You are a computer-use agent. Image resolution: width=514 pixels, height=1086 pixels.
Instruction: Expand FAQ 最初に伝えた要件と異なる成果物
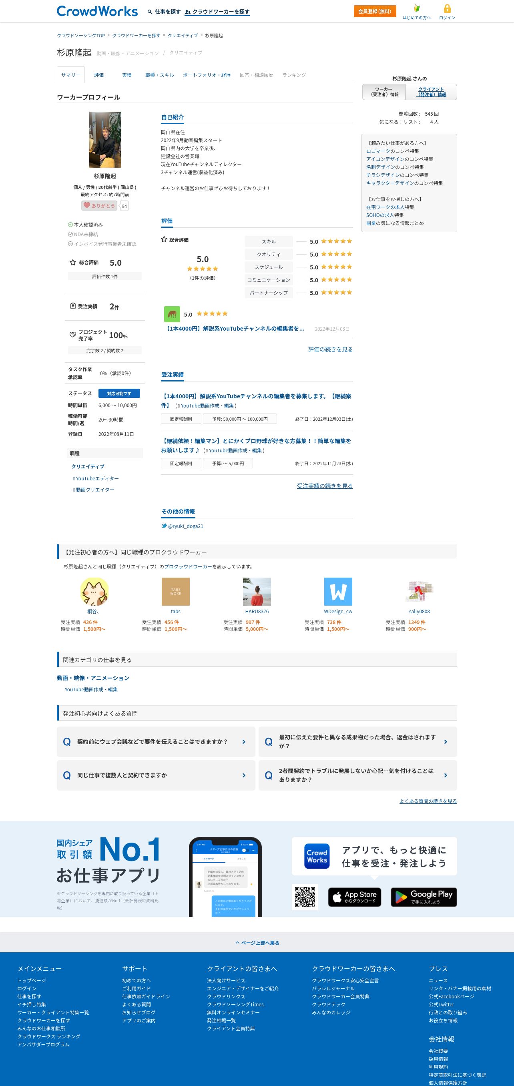(357, 742)
